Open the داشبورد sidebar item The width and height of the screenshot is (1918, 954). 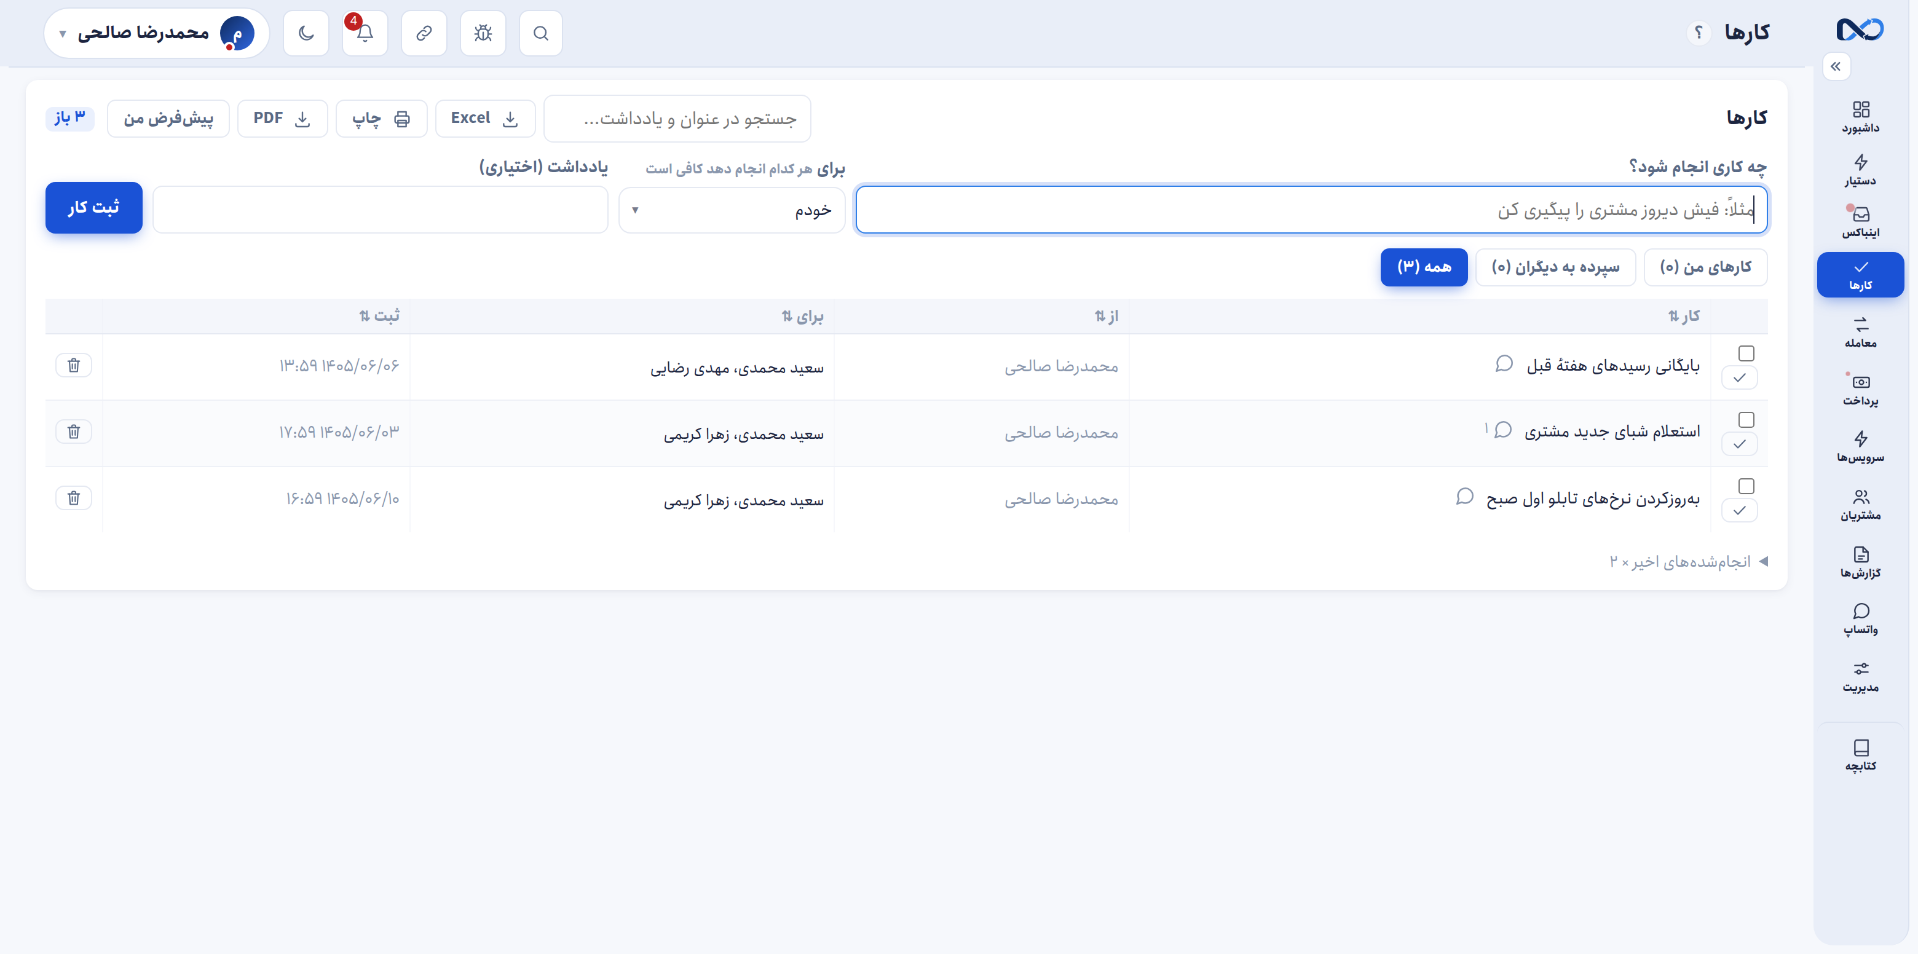(1860, 117)
